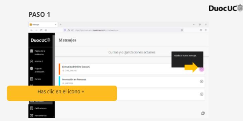Open alumno 2 profile in sidebar

pyautogui.click(x=37, y=62)
